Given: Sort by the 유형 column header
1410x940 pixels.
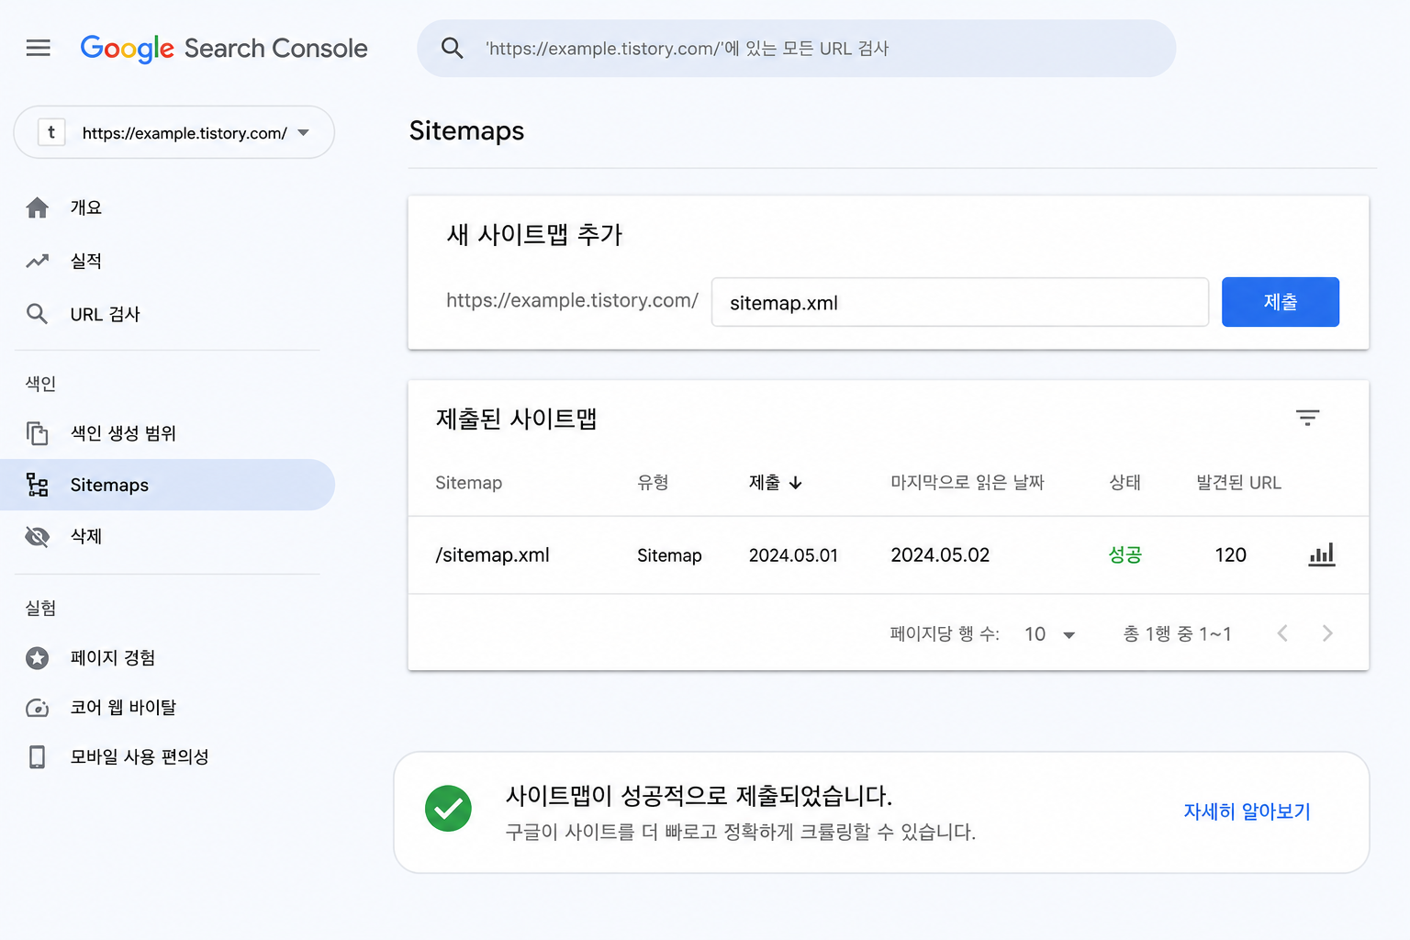Looking at the screenshot, I should [x=653, y=483].
